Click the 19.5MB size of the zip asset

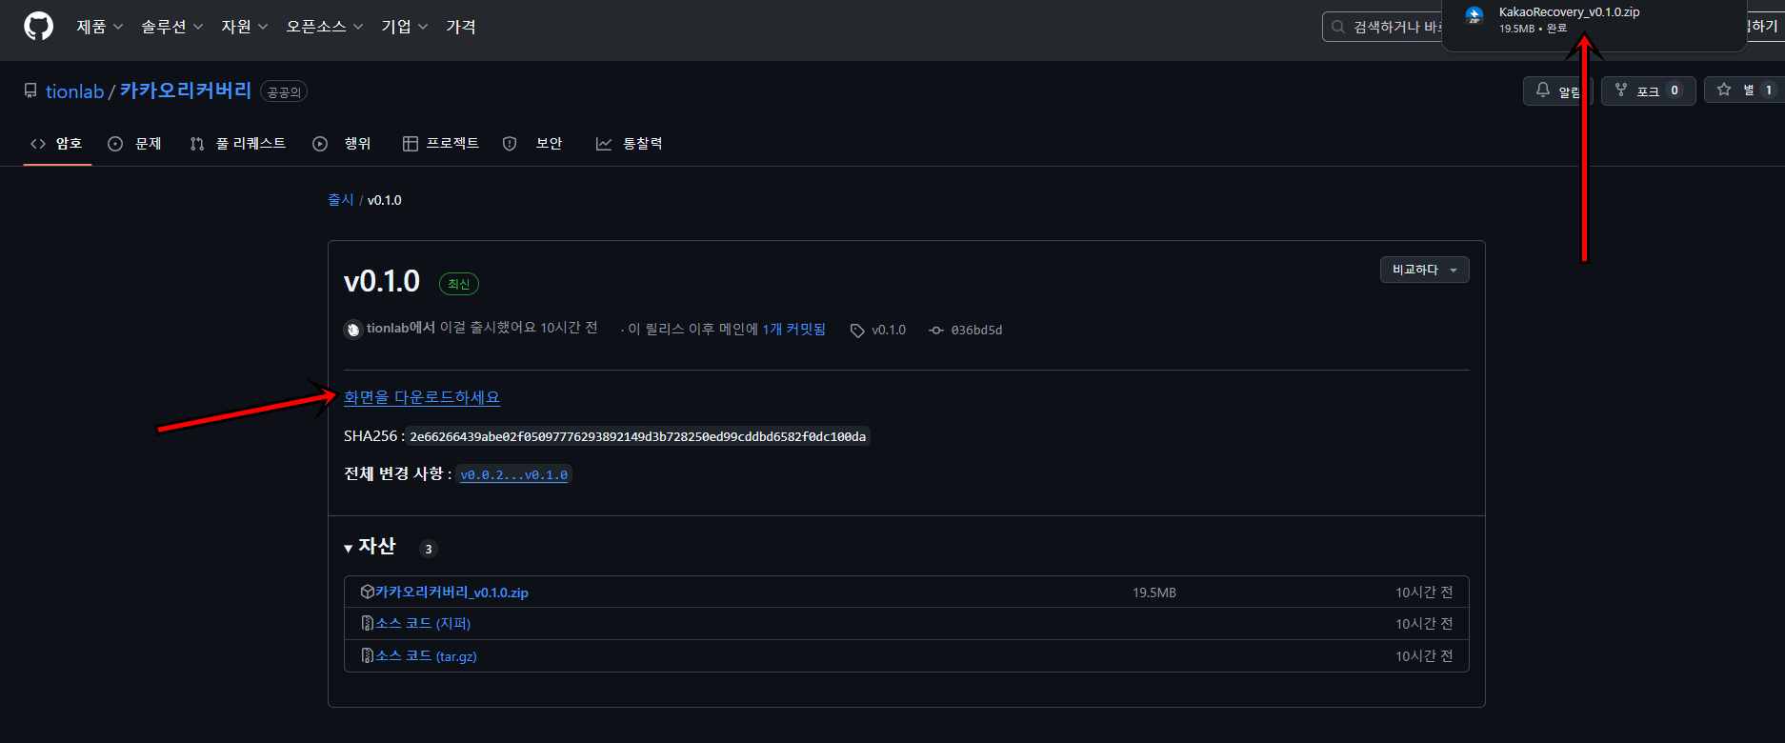pos(1154,592)
